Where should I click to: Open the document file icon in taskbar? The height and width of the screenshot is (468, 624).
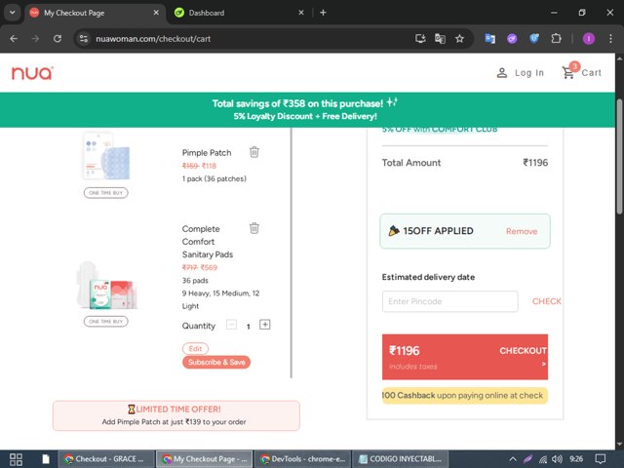pos(46,459)
